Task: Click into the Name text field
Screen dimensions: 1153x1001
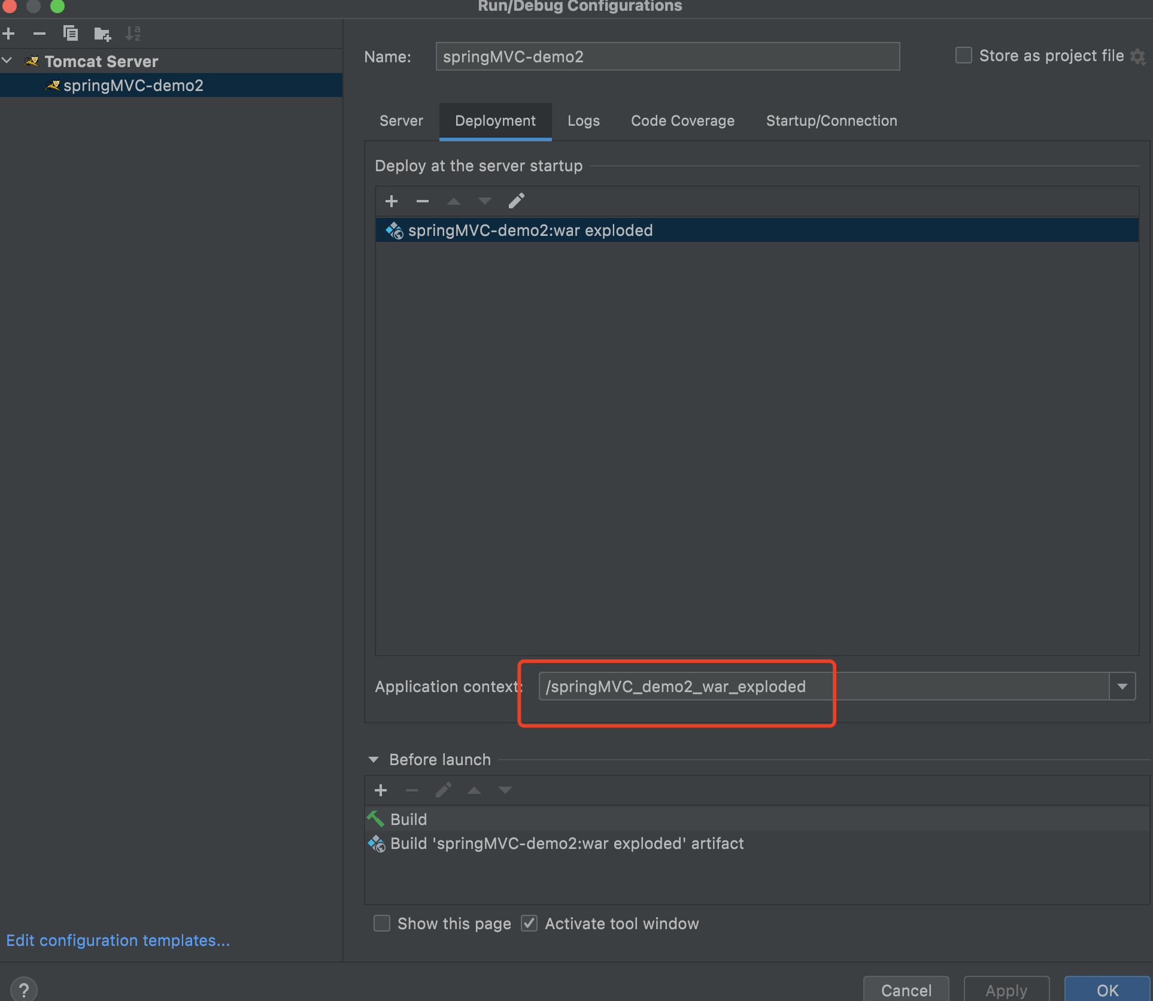Action: point(667,57)
